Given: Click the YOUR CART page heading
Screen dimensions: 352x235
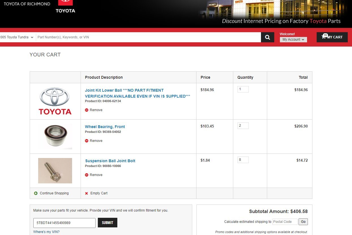Looking at the screenshot, I should click(x=45, y=55).
